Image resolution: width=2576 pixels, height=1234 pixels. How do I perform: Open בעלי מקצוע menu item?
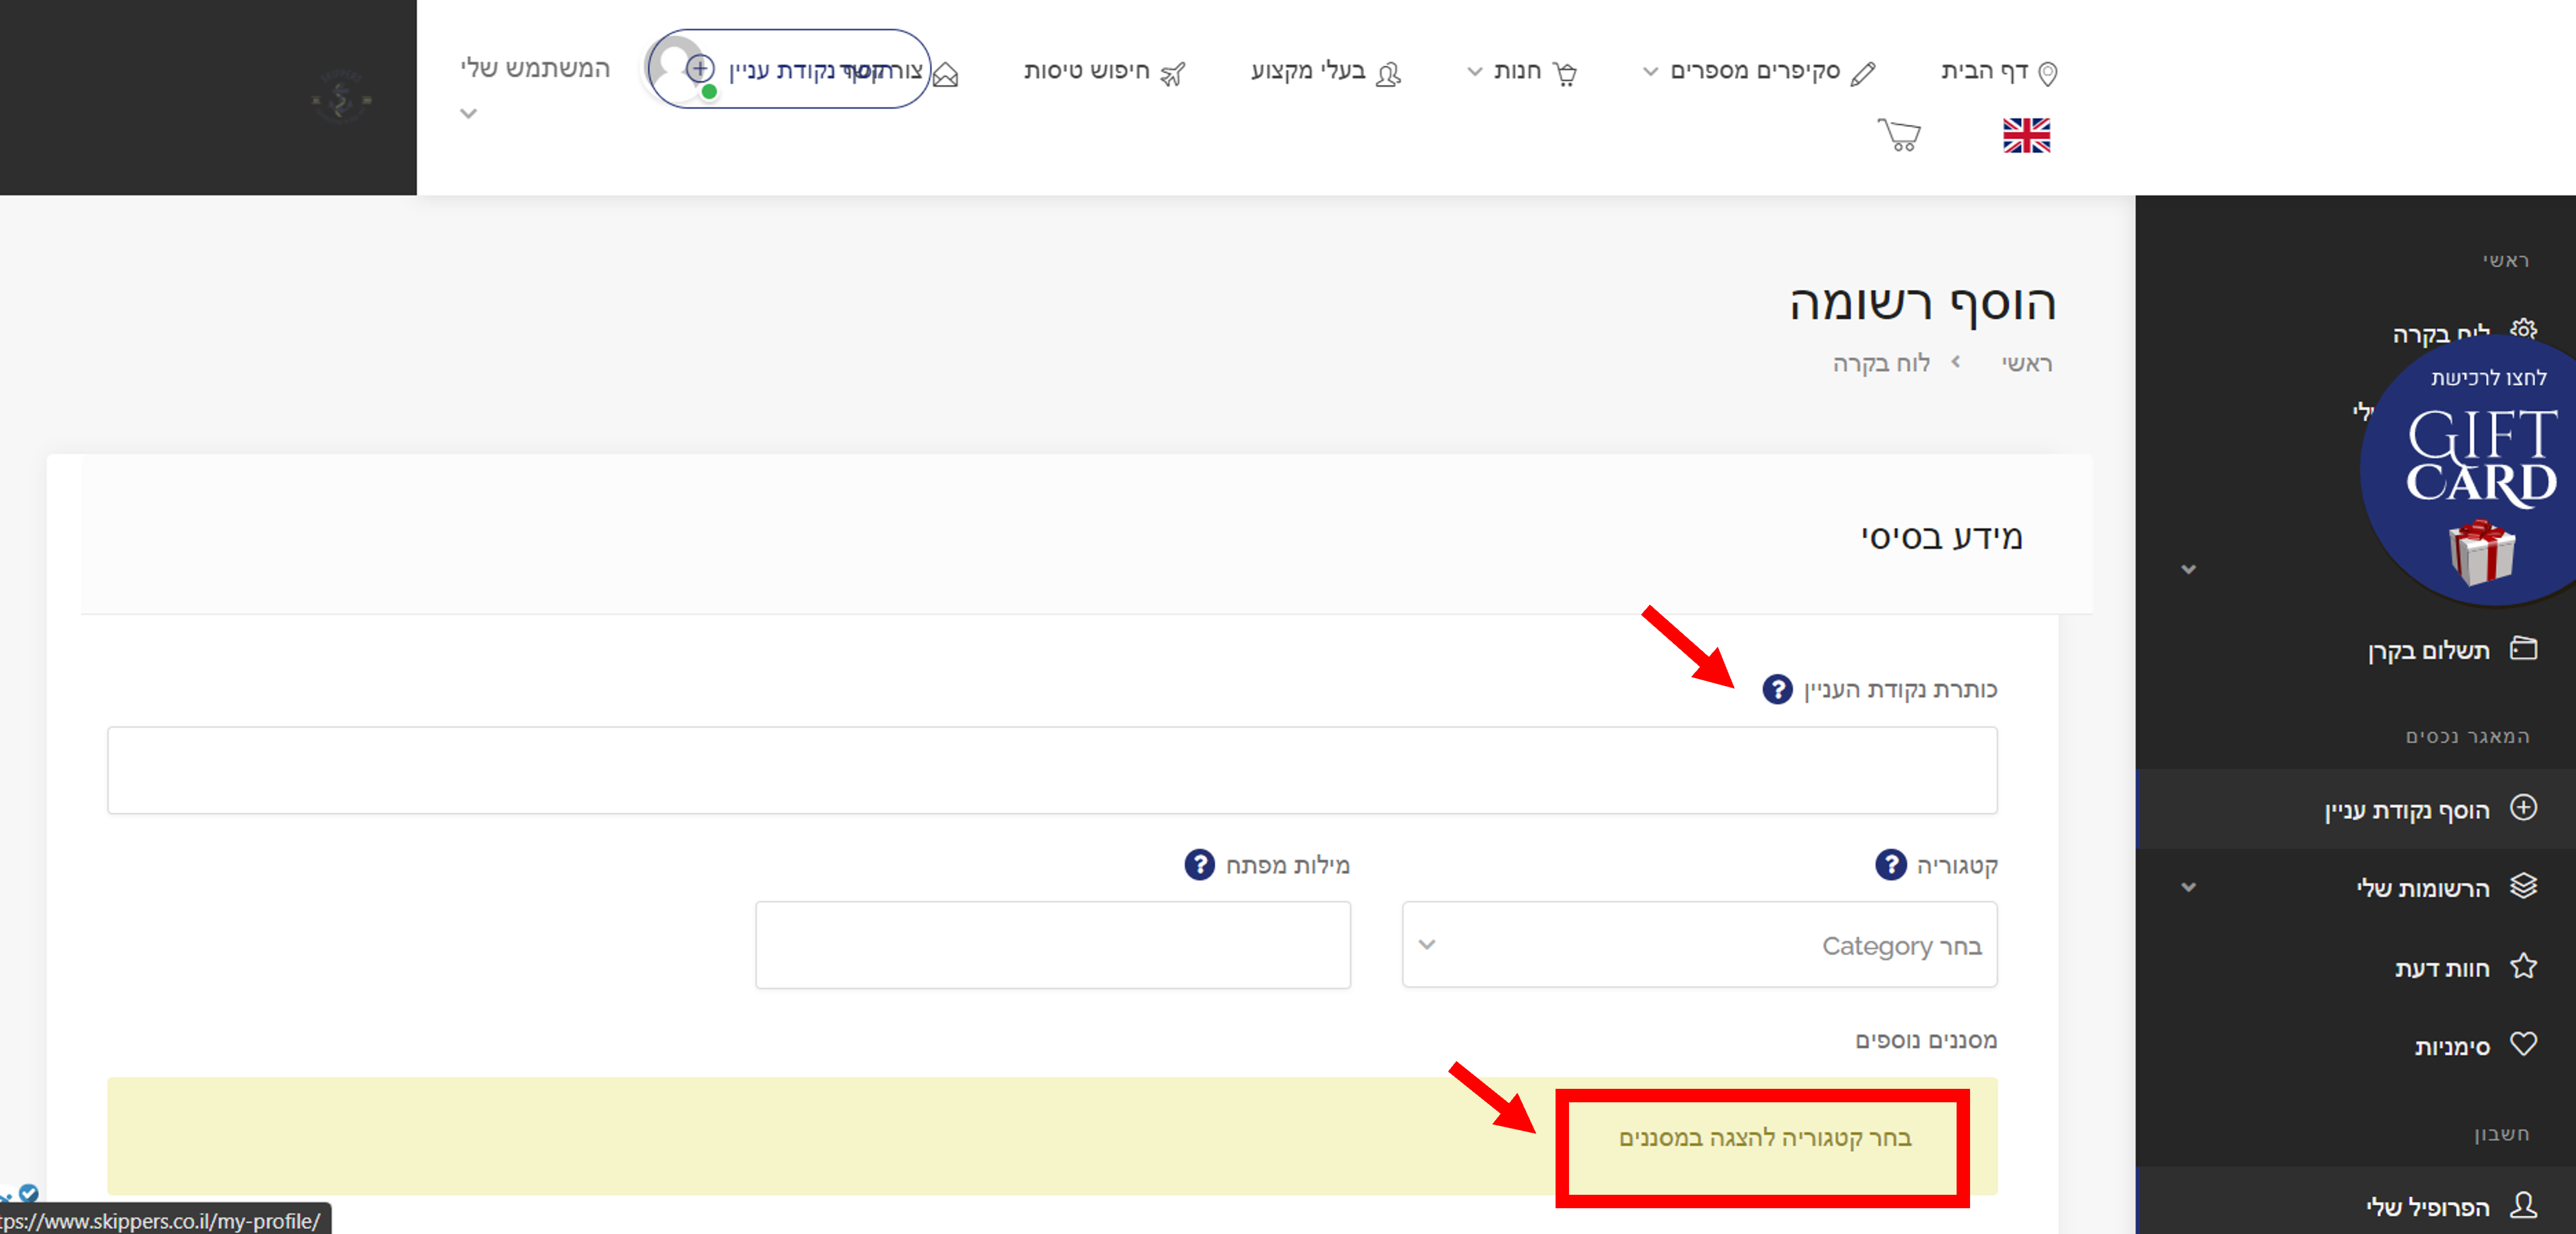(x=1308, y=71)
